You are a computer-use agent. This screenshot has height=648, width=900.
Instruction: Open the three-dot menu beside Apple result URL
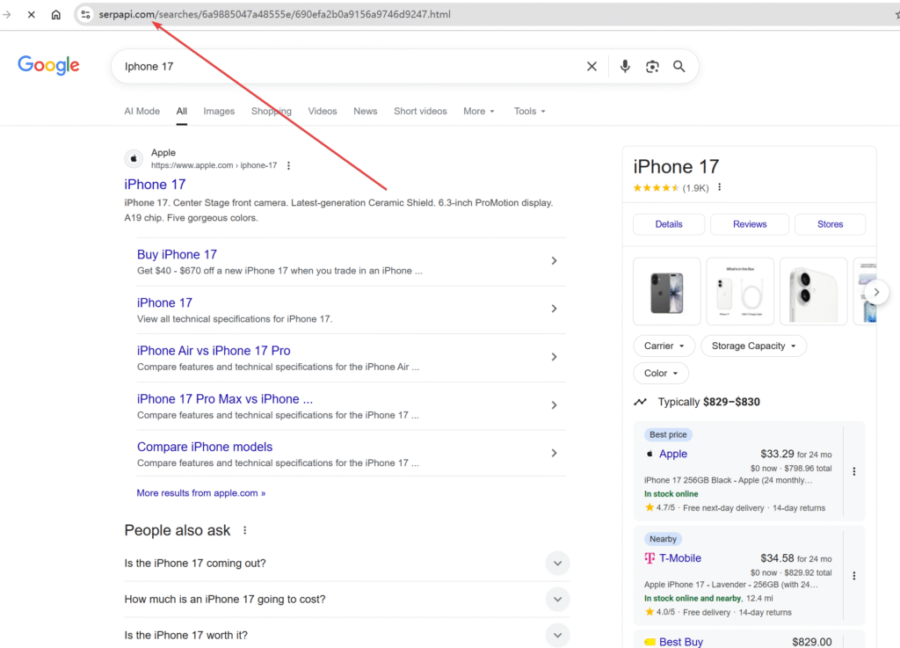288,165
